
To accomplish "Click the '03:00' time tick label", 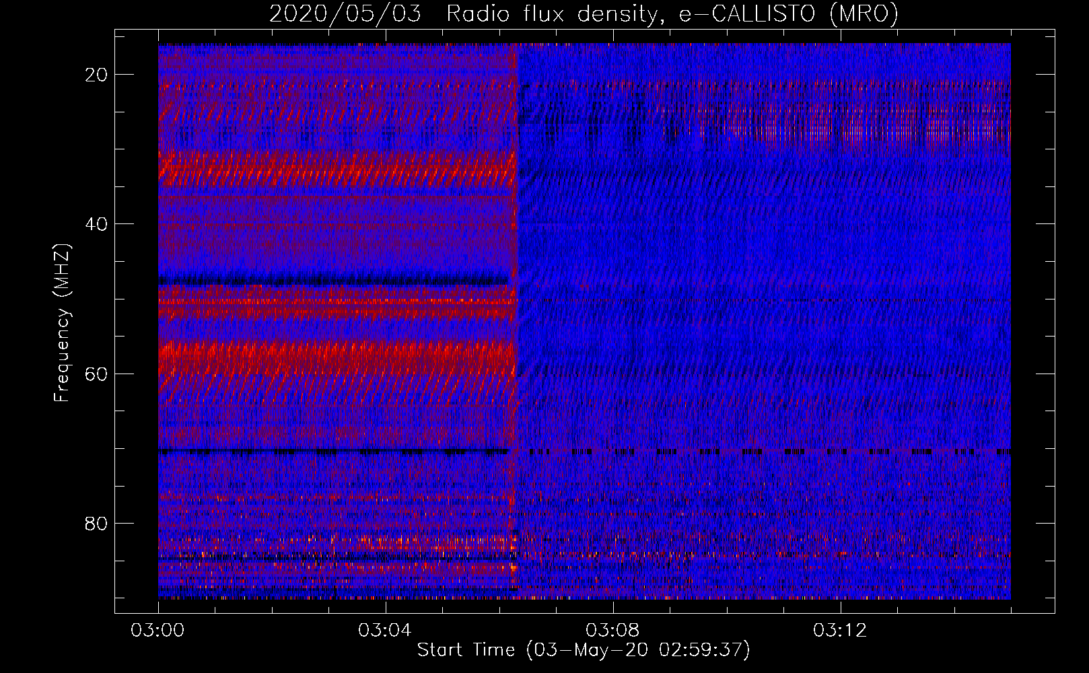I will [158, 631].
